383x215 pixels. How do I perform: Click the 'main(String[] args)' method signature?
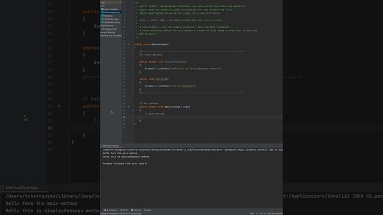point(177,107)
